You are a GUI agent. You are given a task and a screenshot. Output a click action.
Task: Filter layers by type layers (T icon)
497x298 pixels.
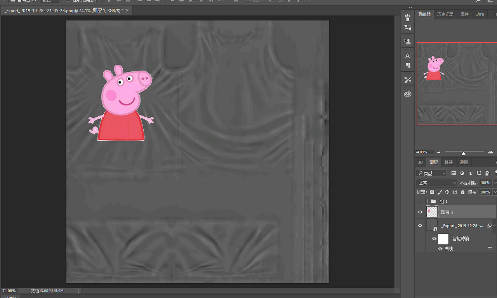coord(471,173)
